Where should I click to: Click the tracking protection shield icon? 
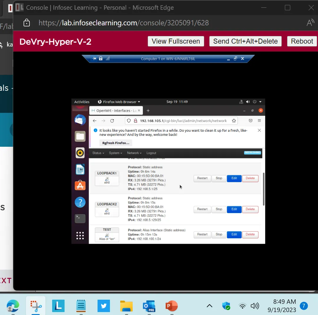(129, 121)
